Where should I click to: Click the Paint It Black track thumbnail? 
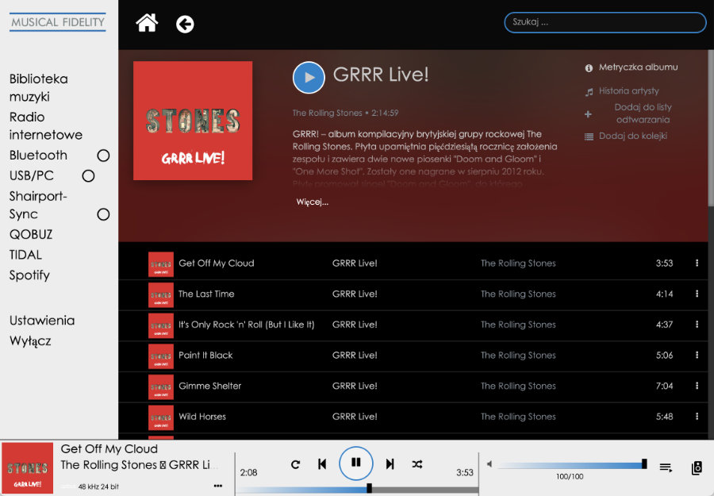161,356
